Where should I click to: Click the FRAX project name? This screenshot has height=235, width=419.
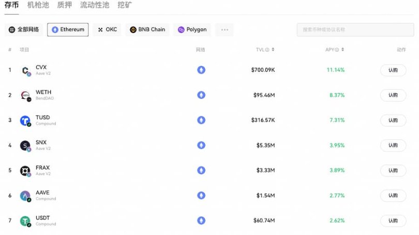coord(43,167)
